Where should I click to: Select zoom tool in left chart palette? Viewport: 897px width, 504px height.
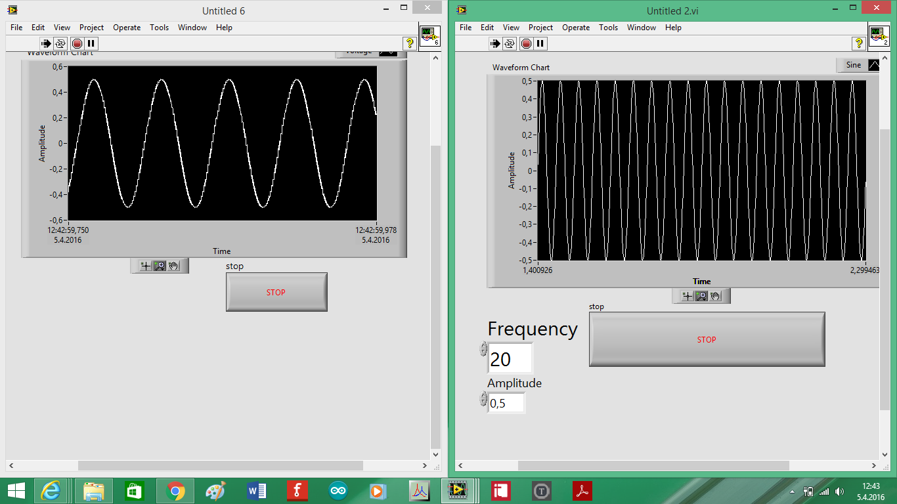(x=160, y=266)
